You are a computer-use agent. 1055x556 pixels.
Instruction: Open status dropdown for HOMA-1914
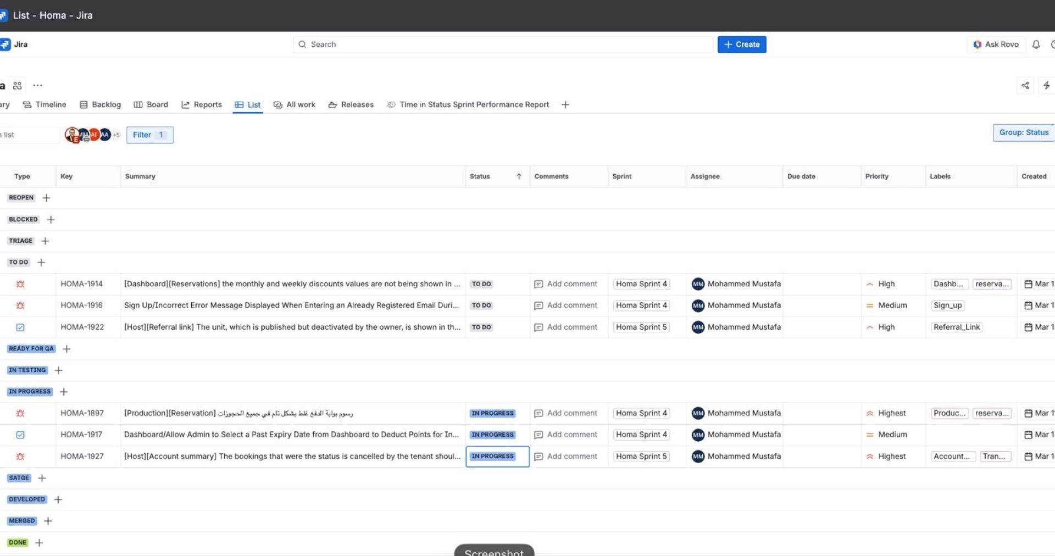coord(481,284)
